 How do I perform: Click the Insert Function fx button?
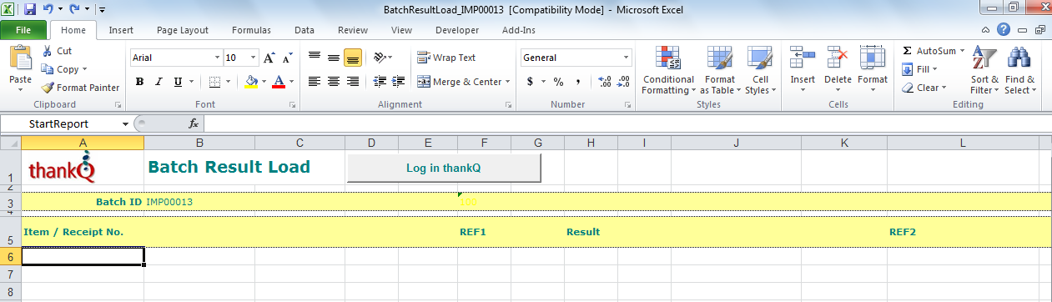tap(194, 123)
